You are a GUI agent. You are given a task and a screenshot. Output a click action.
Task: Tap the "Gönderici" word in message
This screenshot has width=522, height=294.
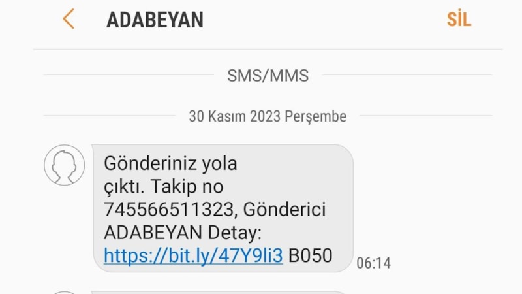(x=284, y=210)
